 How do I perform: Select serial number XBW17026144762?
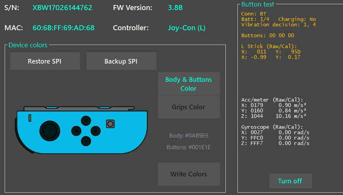point(62,8)
